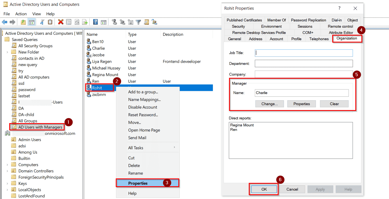
Task: Clear the assigned manager Charlie
Action: [x=334, y=104]
